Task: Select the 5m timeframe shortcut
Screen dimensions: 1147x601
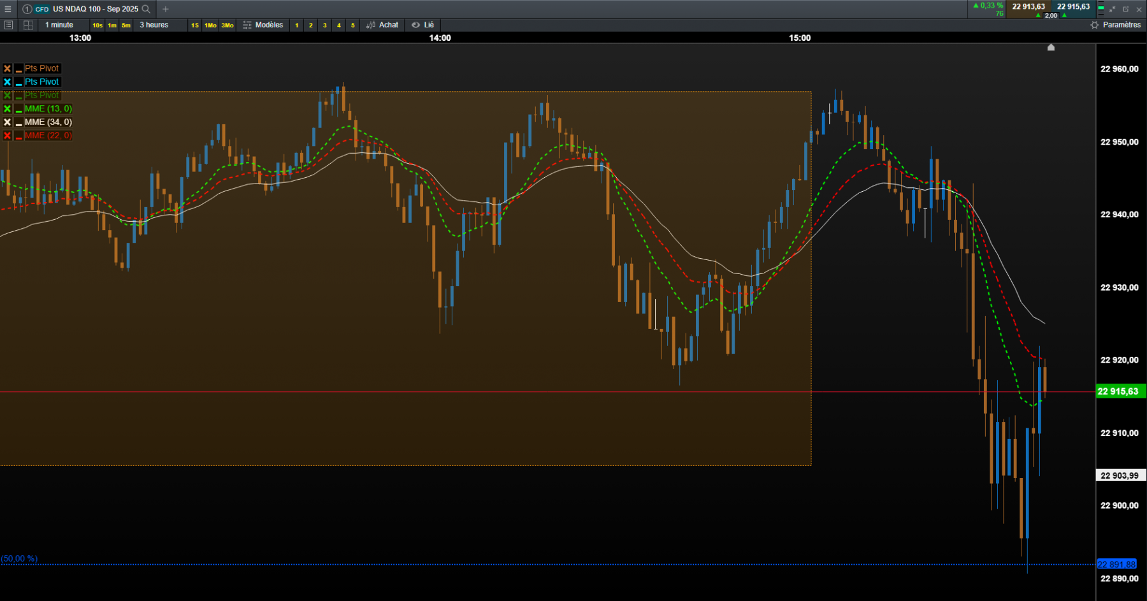Action: tap(126, 25)
